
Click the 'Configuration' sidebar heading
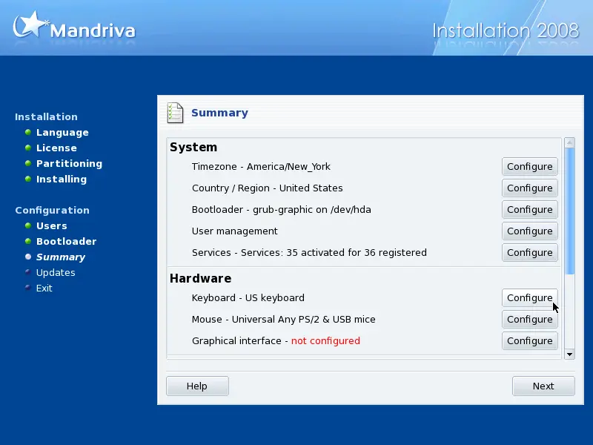click(x=52, y=211)
